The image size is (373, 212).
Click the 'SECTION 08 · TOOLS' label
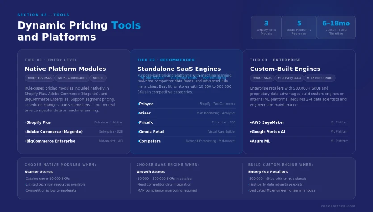[43, 15]
